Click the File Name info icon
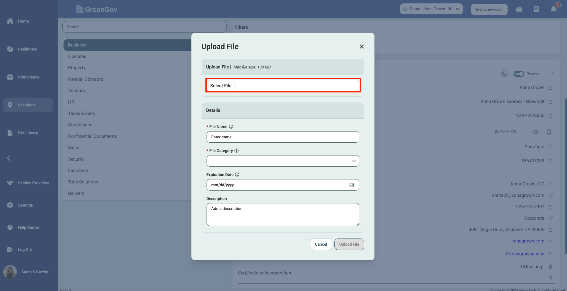This screenshot has width=567, height=291. click(231, 127)
